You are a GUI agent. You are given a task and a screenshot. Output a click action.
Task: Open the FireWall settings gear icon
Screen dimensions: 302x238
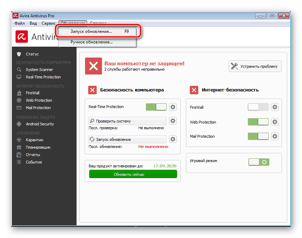(275, 107)
